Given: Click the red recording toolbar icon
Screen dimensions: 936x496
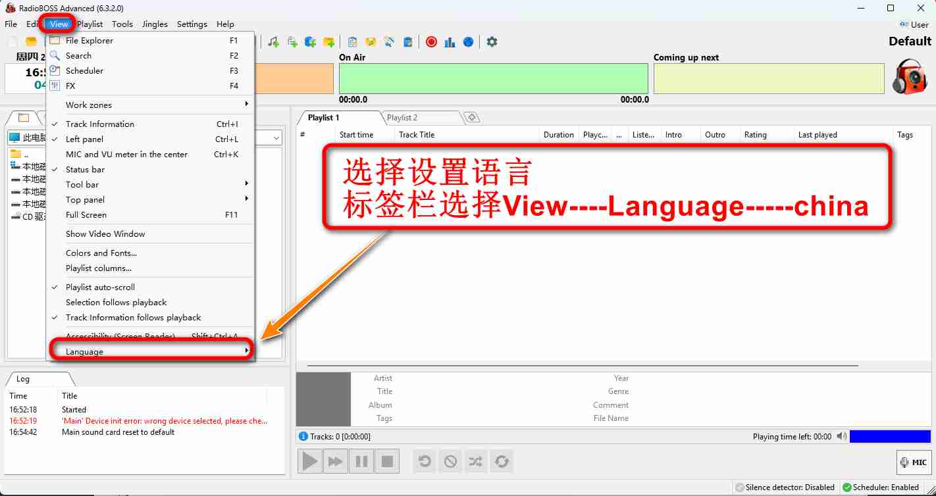Looking at the screenshot, I should tap(431, 41).
